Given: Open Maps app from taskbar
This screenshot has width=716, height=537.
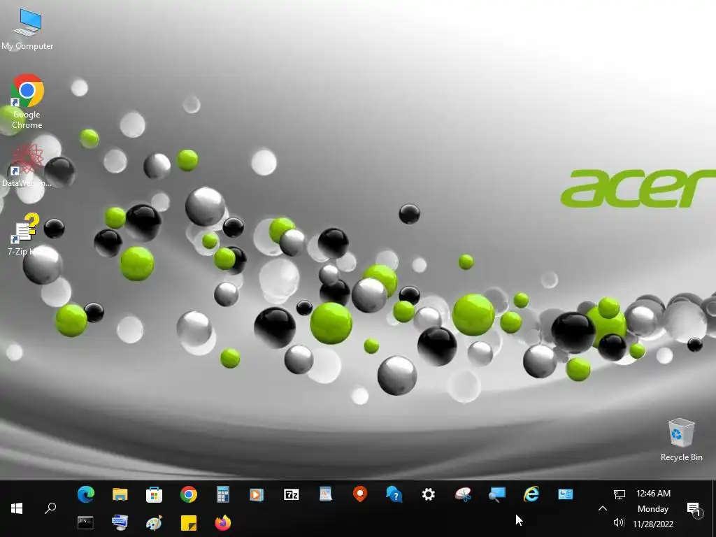Looking at the screenshot, I should click(360, 494).
